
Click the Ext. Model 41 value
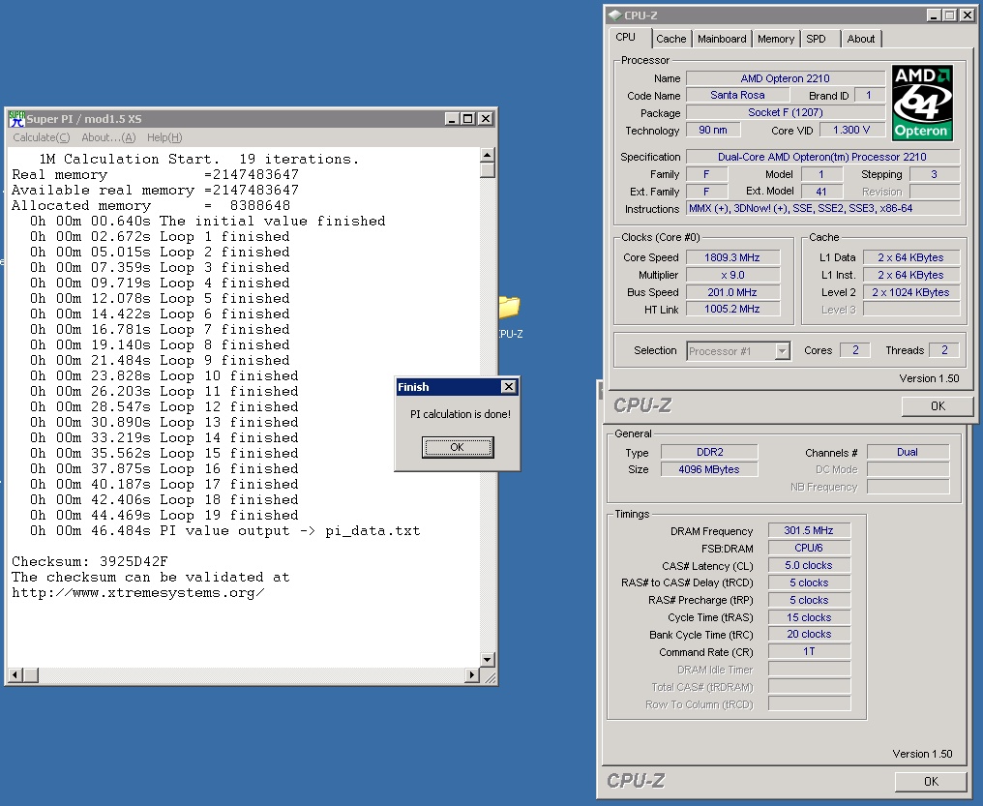[x=820, y=192]
